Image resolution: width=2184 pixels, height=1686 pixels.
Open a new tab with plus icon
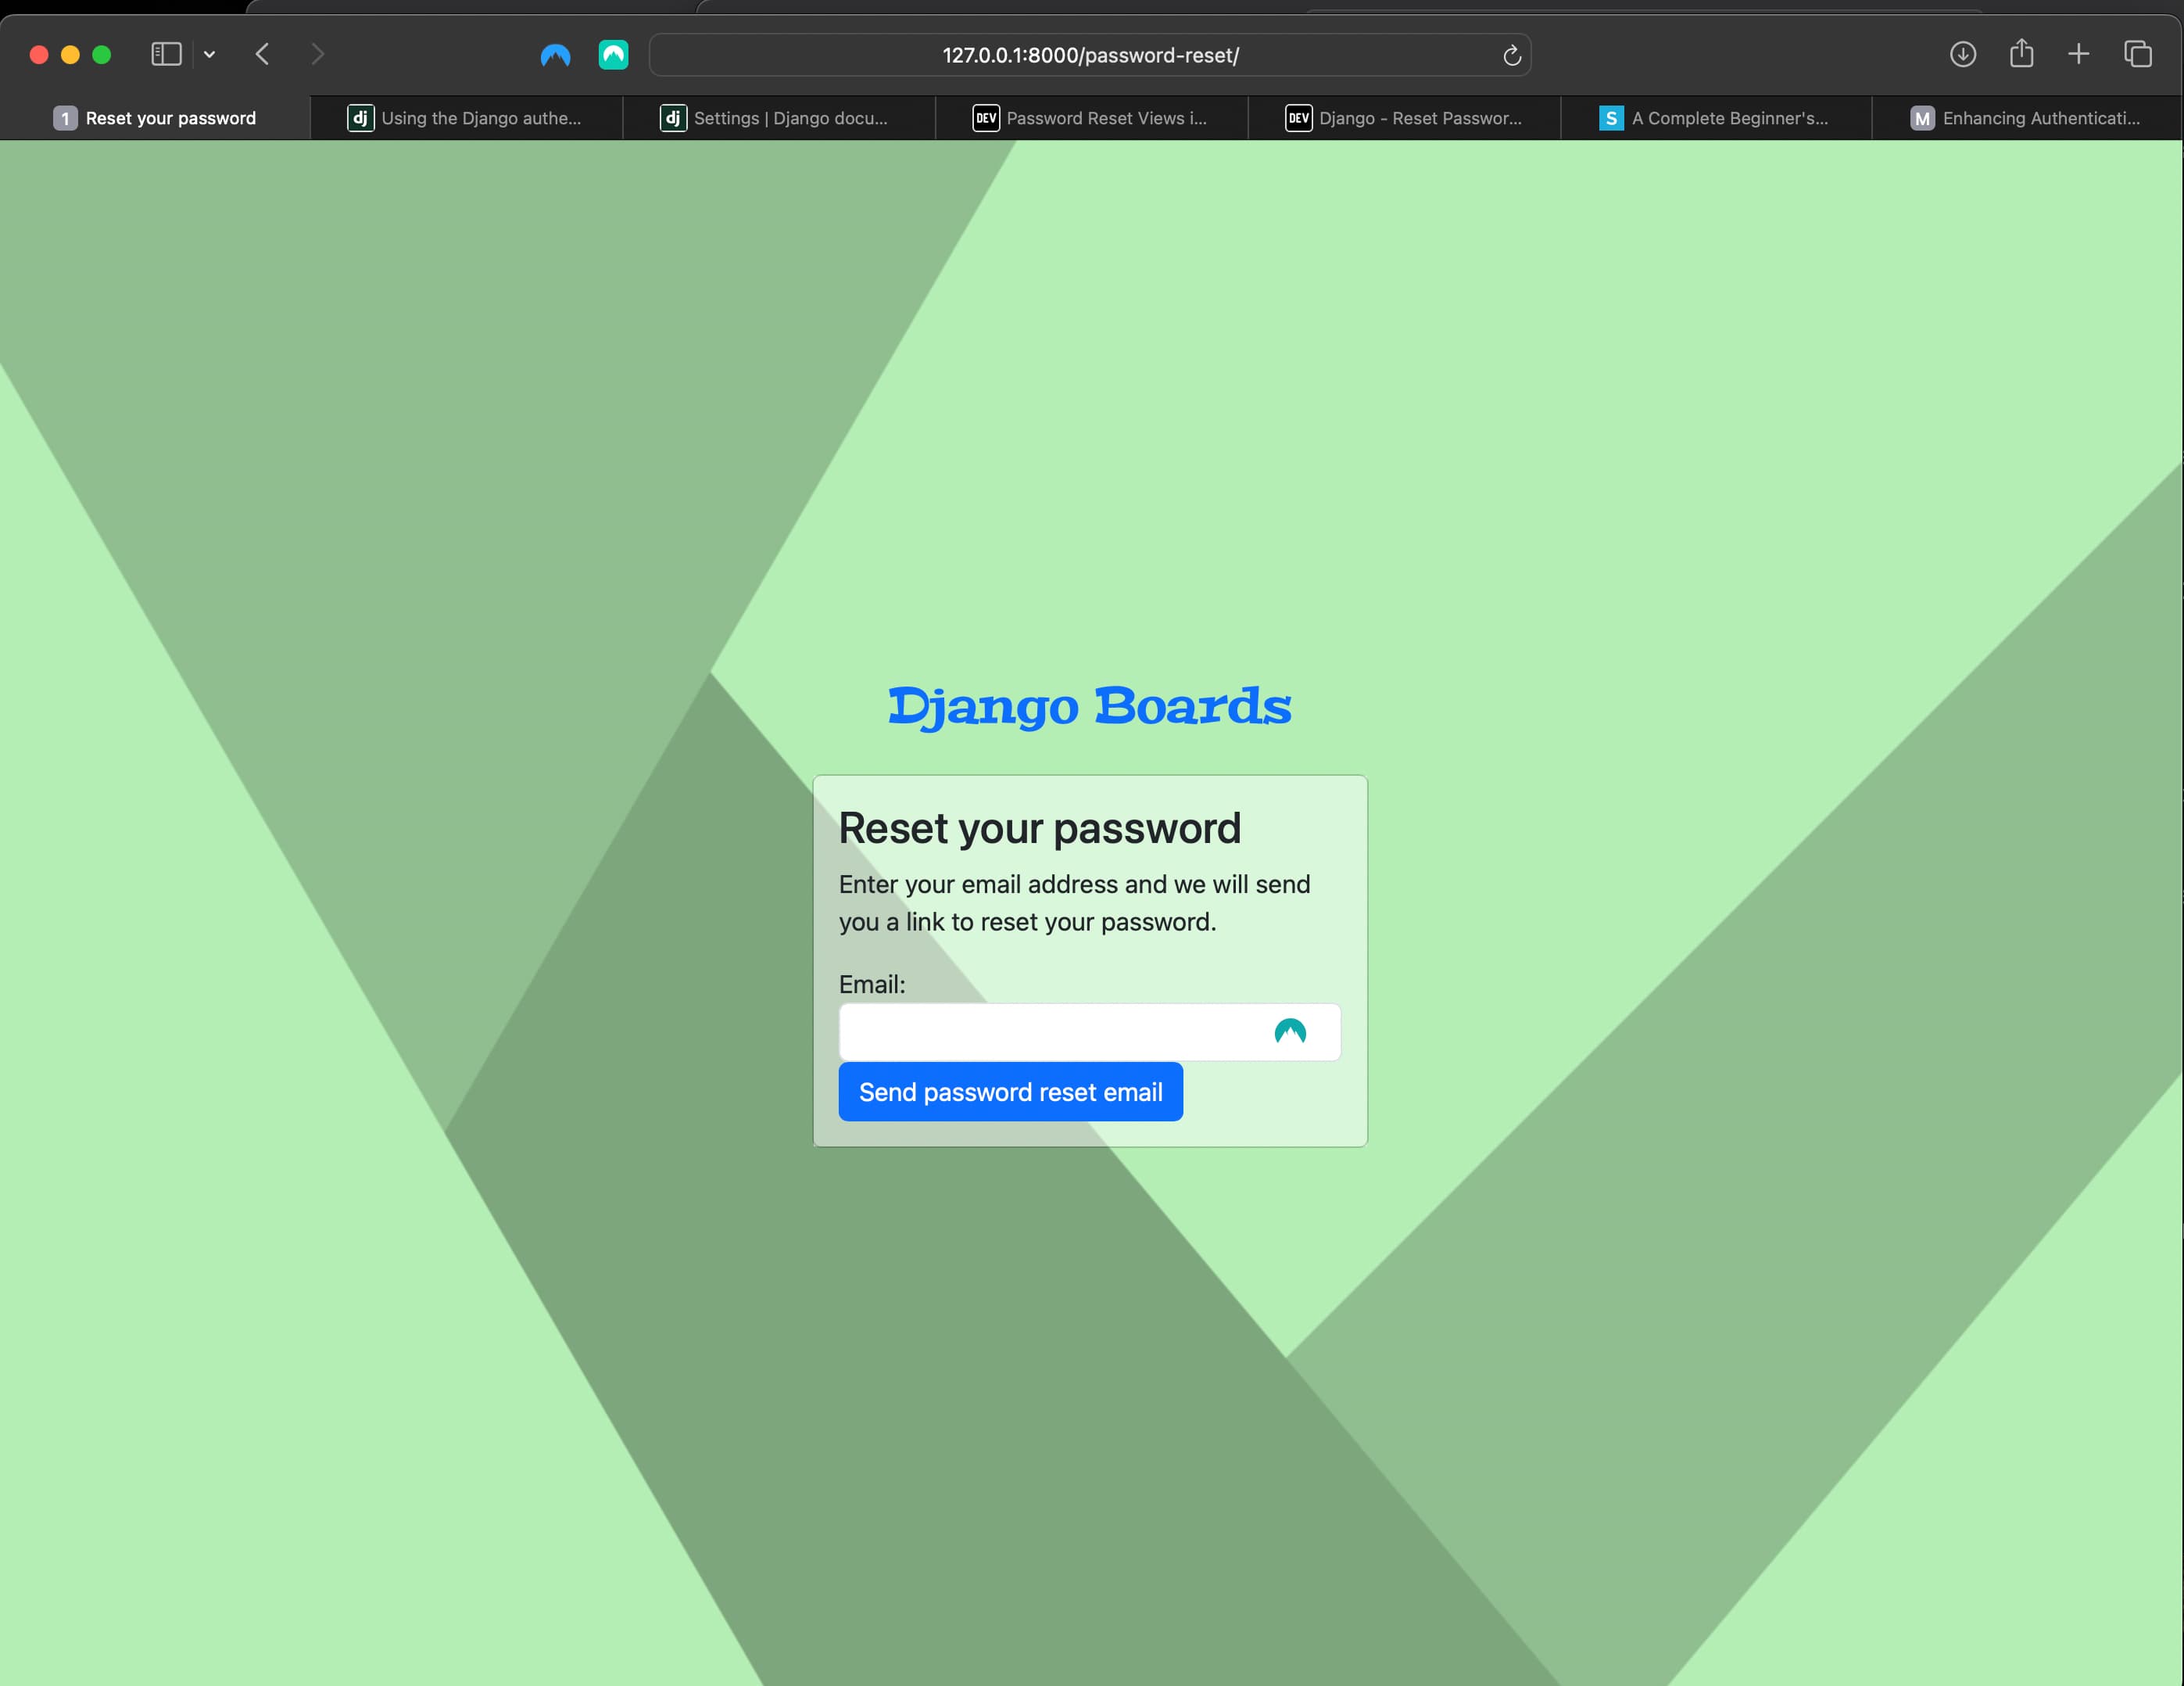tap(2078, 54)
